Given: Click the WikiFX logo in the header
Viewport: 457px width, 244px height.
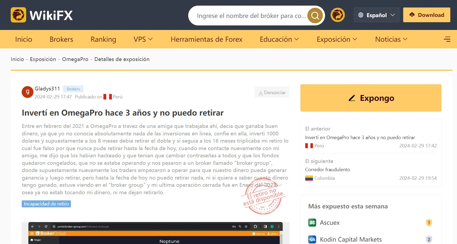Looking at the screenshot, I should point(42,15).
